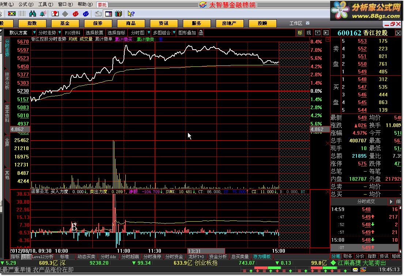The width and height of the screenshot is (404, 276).
Task: Select the 房地产 category button
Action: tap(229, 23)
